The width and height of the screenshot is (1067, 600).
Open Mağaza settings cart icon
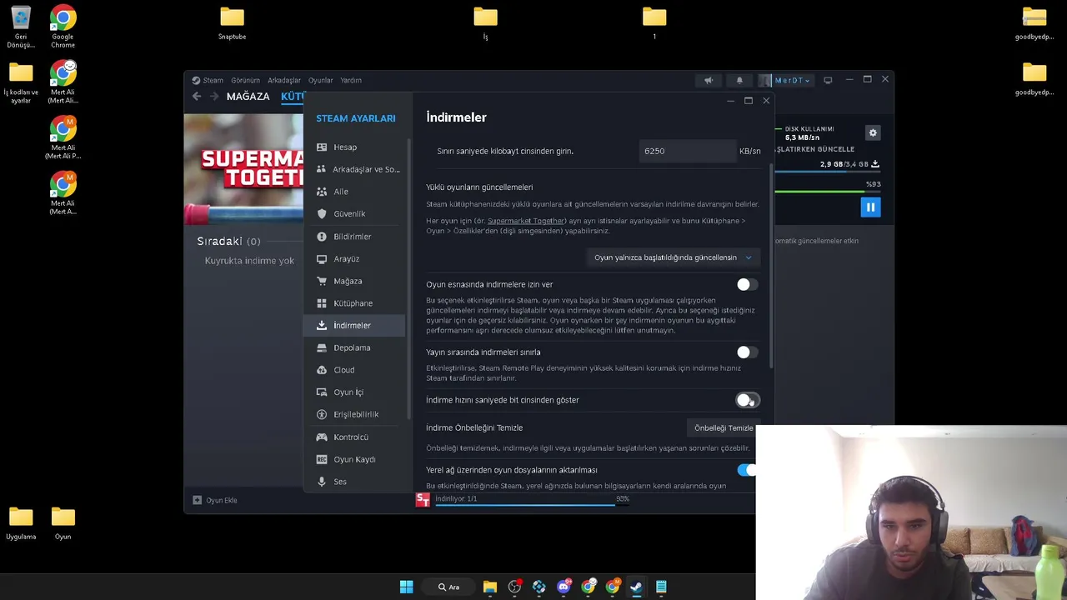[322, 281]
